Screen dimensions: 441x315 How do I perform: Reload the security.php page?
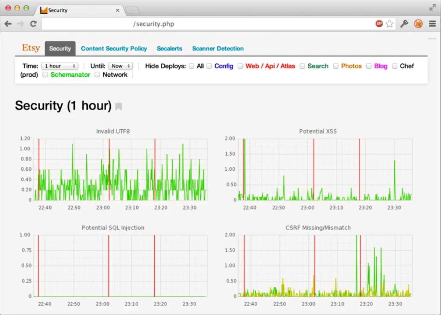pyautogui.click(x=33, y=24)
